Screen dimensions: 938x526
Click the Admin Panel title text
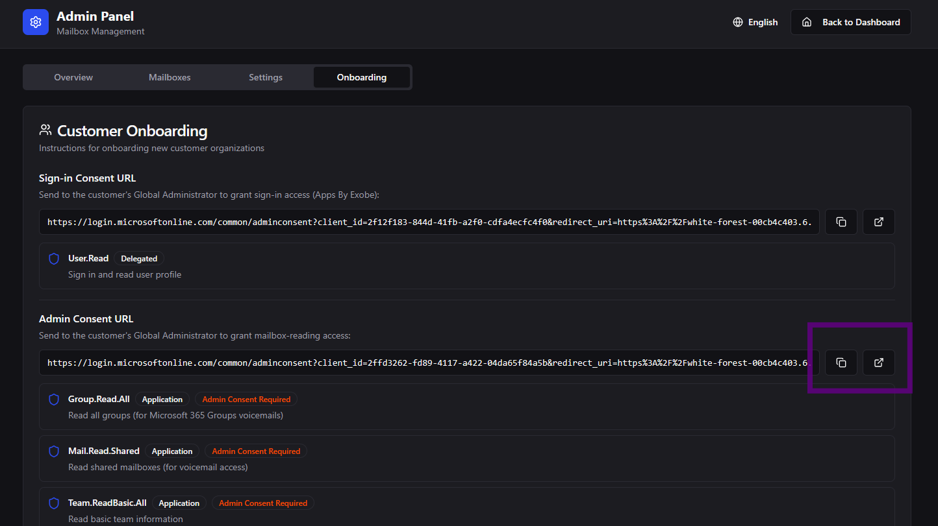click(x=95, y=16)
